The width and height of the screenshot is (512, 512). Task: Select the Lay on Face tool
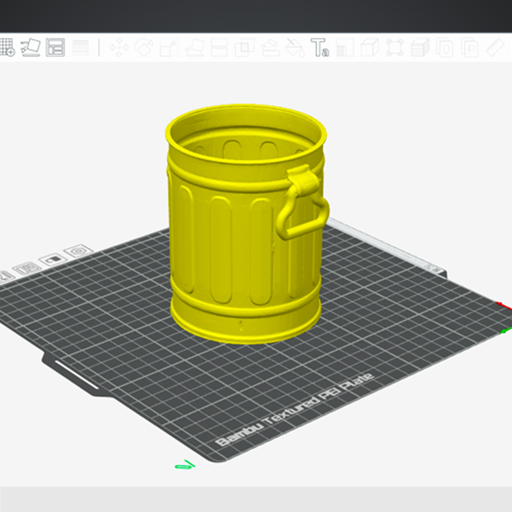click(195, 47)
